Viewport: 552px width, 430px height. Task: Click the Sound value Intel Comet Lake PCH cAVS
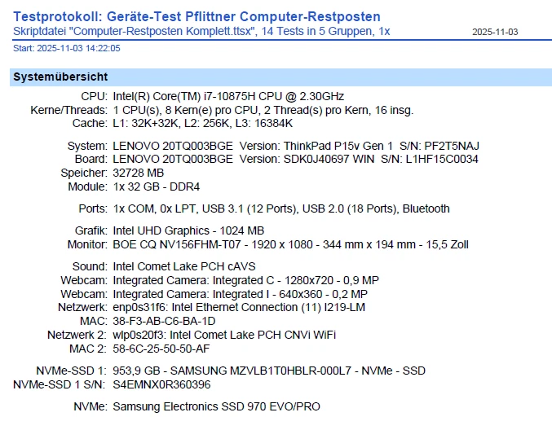[x=184, y=266]
